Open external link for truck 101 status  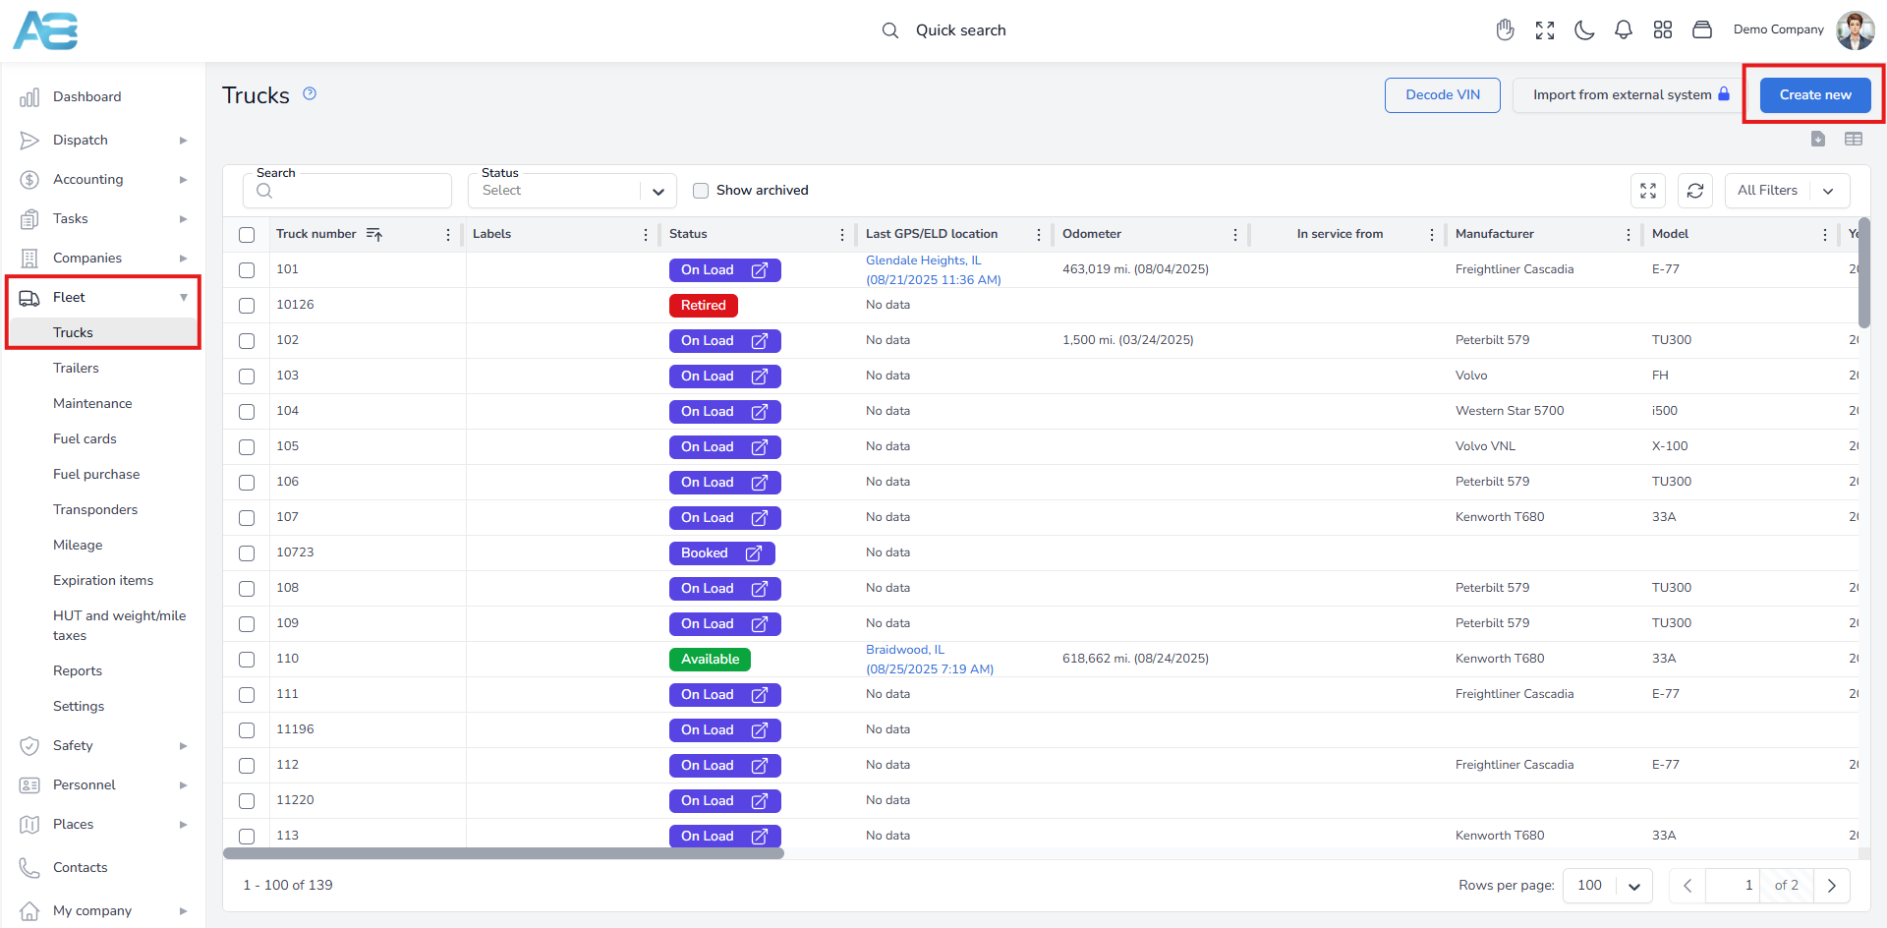(760, 270)
